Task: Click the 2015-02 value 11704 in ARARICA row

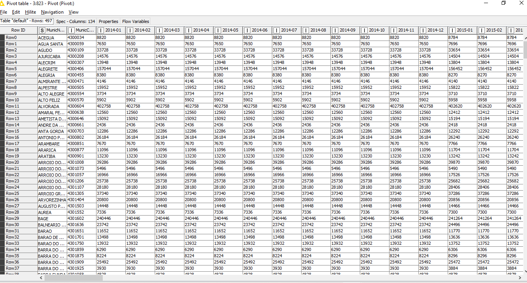Action: [x=491, y=150]
